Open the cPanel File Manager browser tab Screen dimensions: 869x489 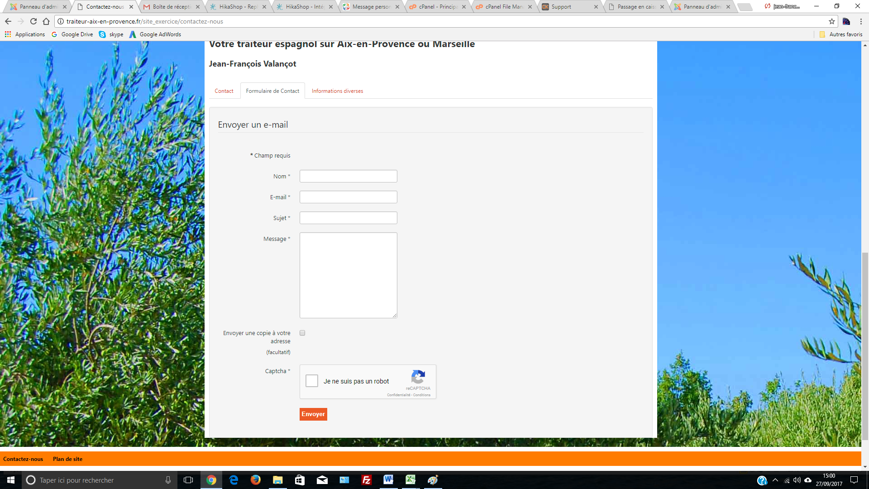503,7
